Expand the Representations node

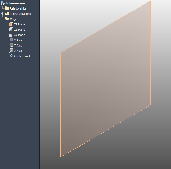tap(2, 14)
